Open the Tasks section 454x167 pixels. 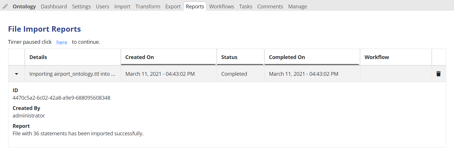(245, 6)
